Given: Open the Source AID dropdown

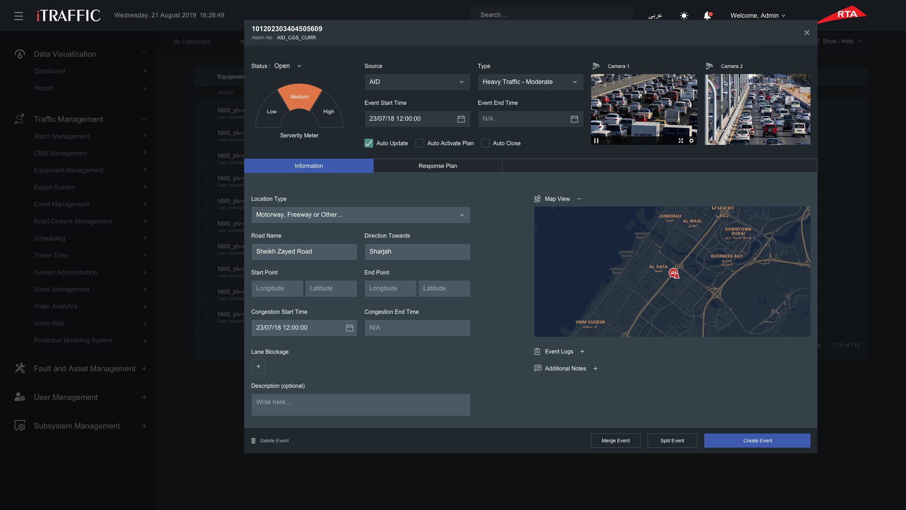Looking at the screenshot, I should [418, 82].
